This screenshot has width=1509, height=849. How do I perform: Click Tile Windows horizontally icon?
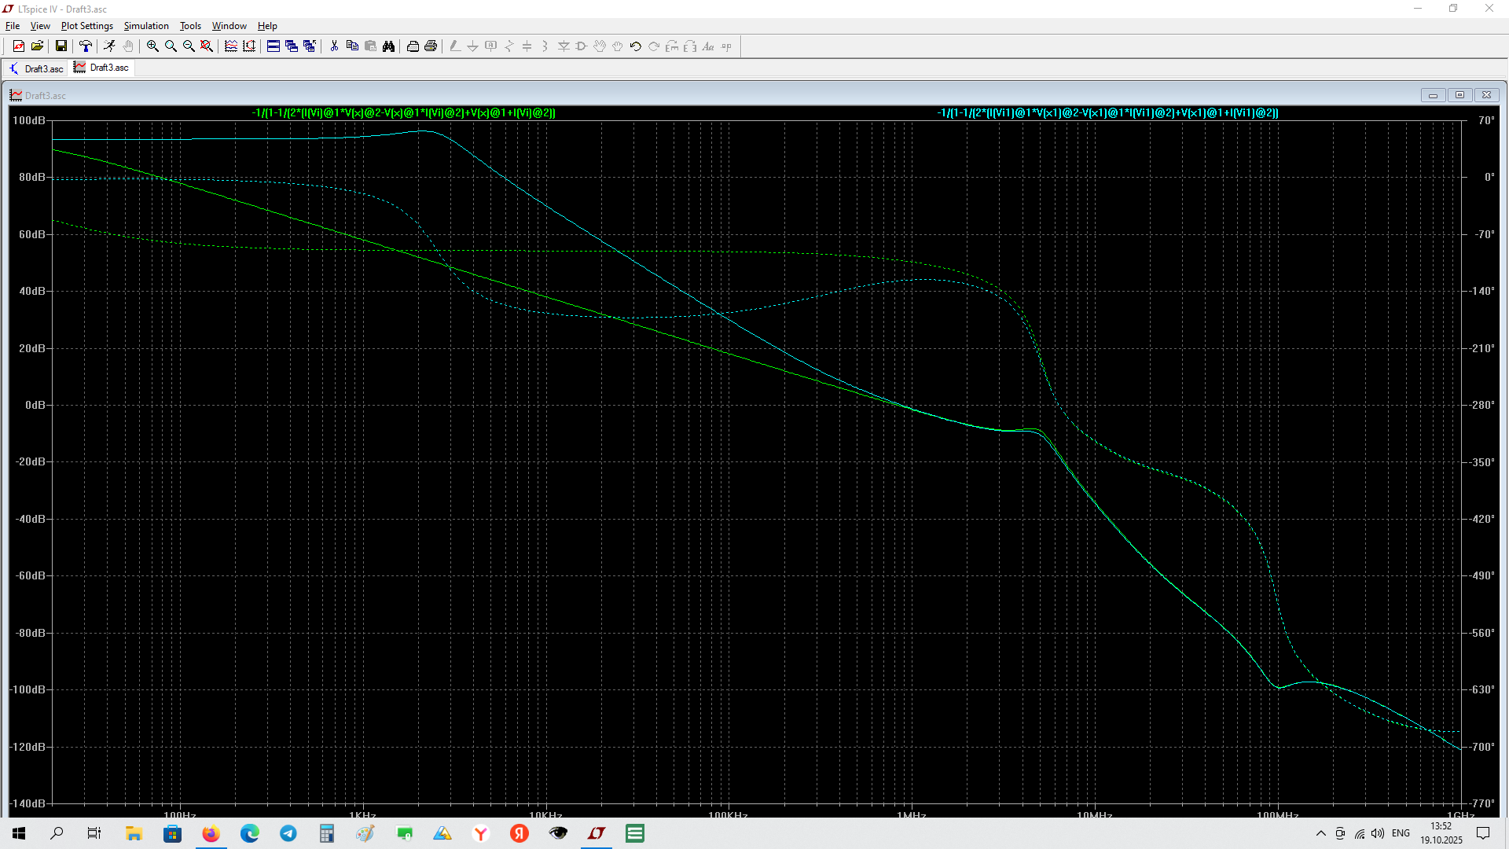tap(274, 46)
